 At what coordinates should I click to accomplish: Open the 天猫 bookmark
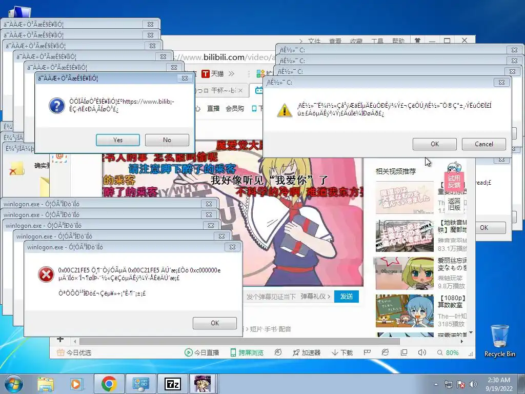click(213, 74)
